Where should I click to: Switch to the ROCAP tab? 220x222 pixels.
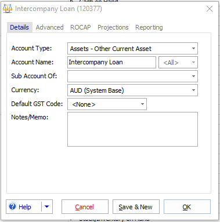[81, 27]
